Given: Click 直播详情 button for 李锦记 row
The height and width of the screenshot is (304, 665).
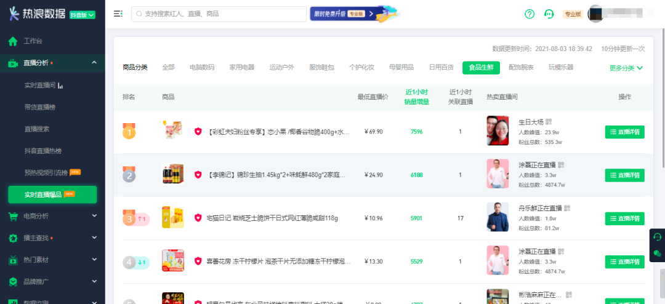Looking at the screenshot, I should 625,175.
